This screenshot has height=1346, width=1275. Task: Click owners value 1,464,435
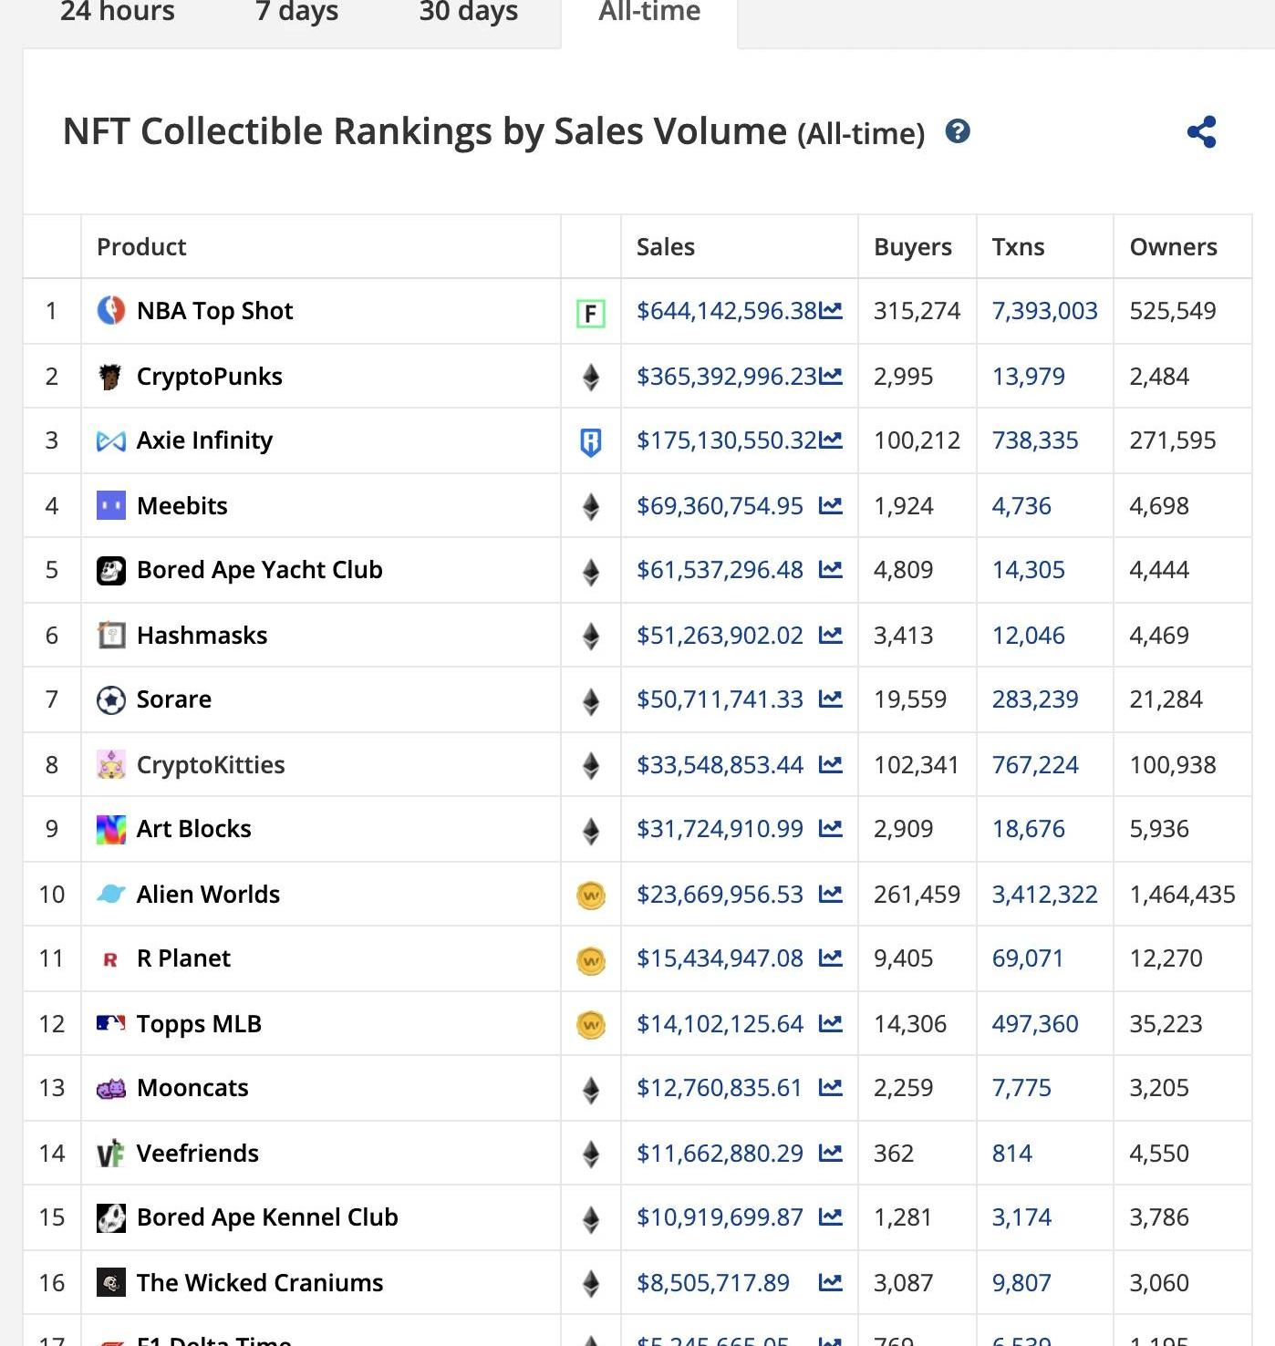[1182, 895]
